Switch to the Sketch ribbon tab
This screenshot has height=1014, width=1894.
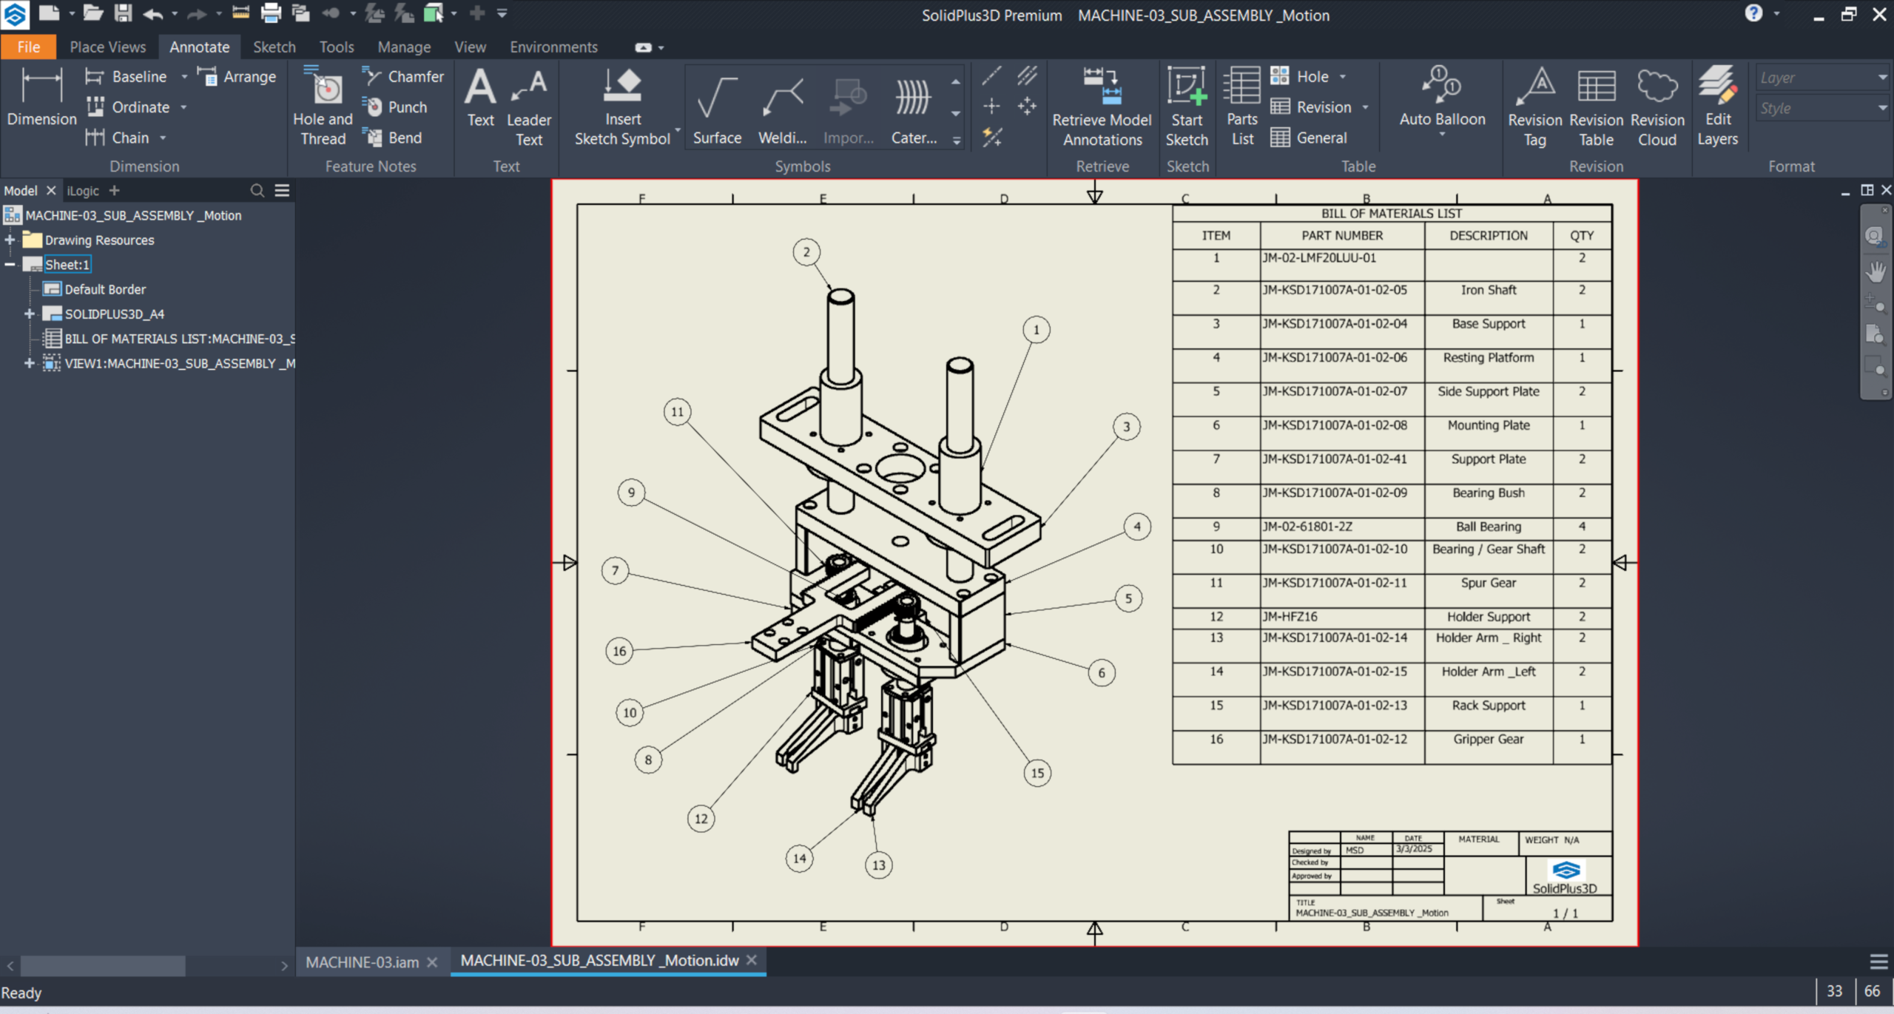point(274,47)
